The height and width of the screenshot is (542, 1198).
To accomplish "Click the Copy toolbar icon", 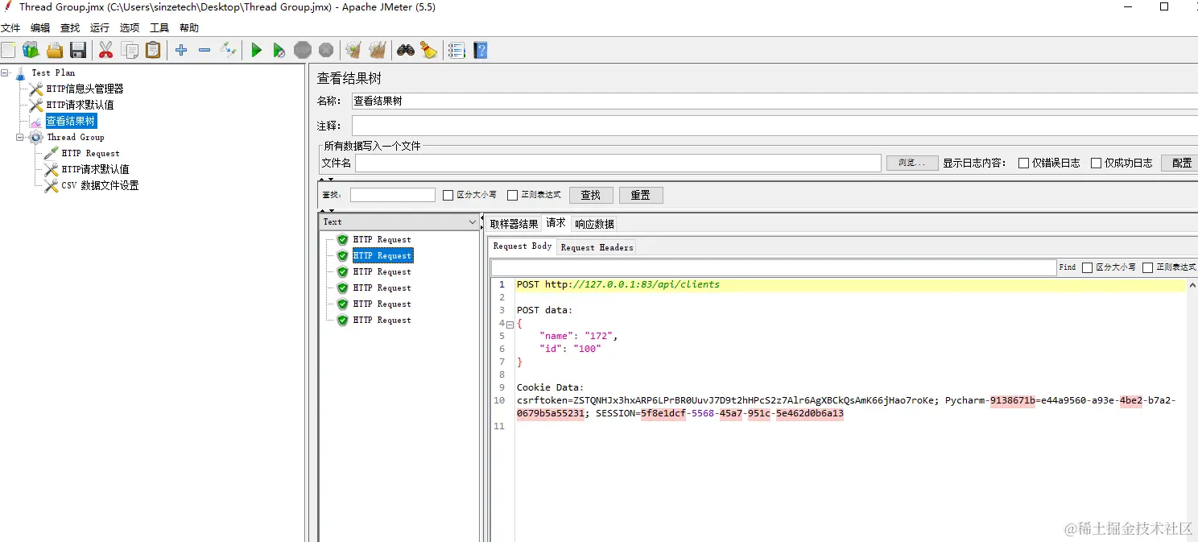I will [x=130, y=51].
